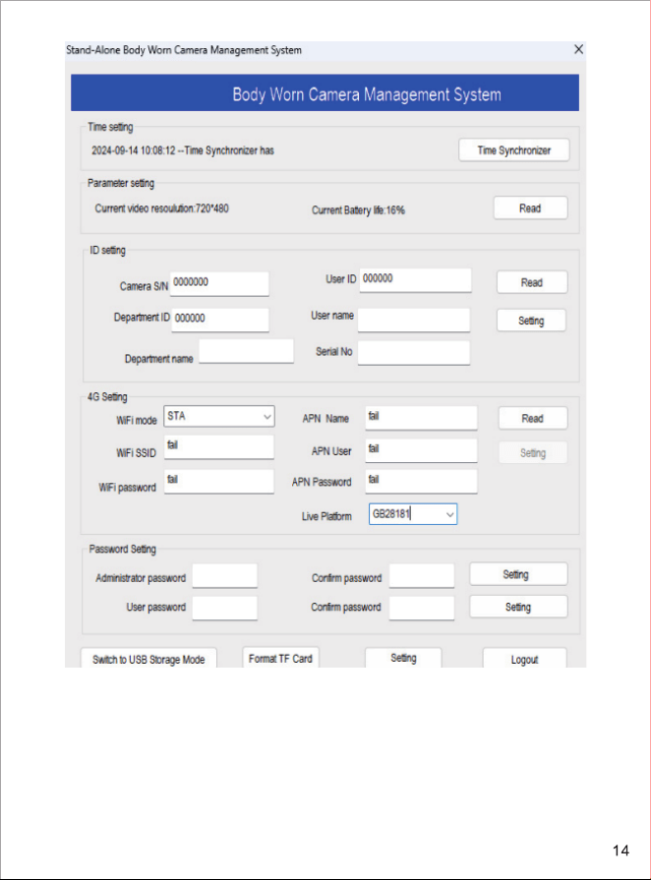Close the Management System window
The width and height of the screenshot is (651, 880).
(578, 49)
